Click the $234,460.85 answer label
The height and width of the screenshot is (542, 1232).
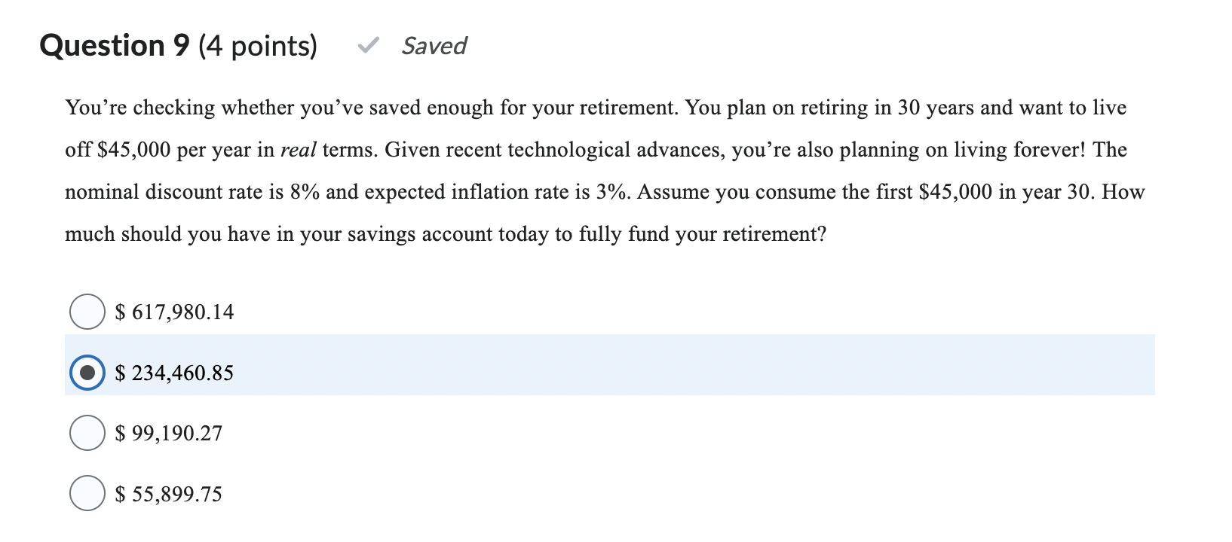coord(173,372)
